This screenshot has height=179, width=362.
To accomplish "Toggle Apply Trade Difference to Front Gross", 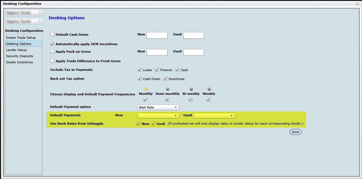I will pyautogui.click(x=52, y=61).
